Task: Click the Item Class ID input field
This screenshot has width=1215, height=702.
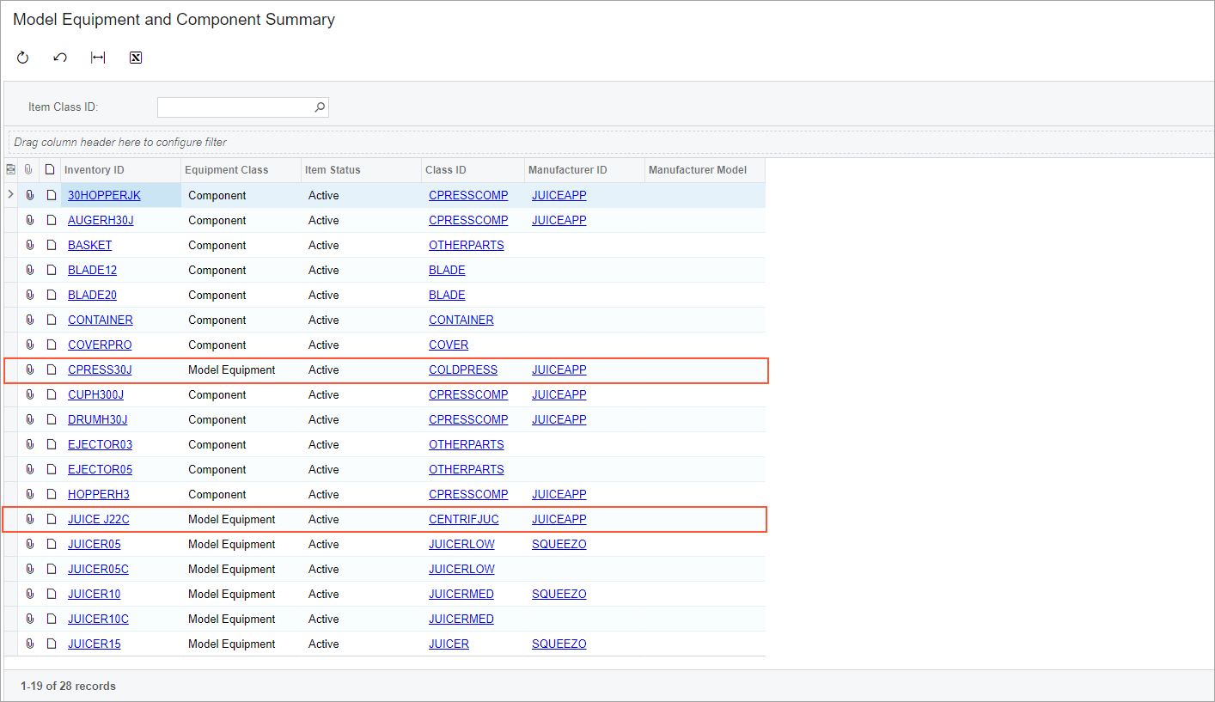Action: [234, 107]
